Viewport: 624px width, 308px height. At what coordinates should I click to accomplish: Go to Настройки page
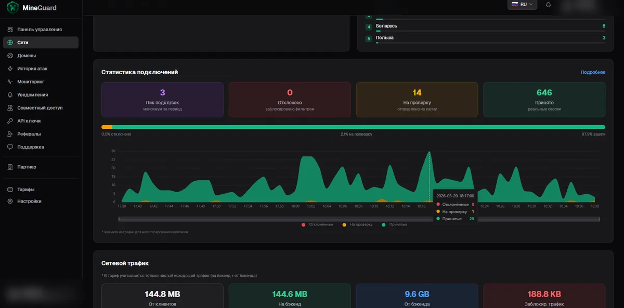tap(41, 201)
